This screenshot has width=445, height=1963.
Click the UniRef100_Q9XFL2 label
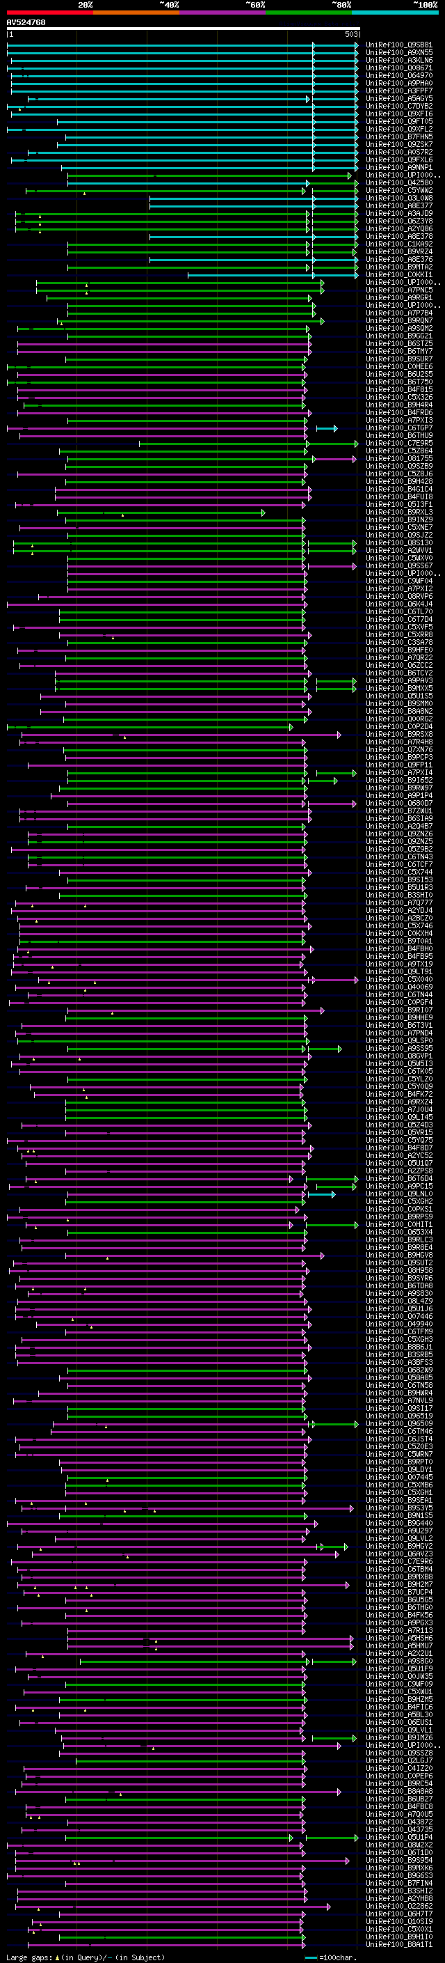(399, 129)
